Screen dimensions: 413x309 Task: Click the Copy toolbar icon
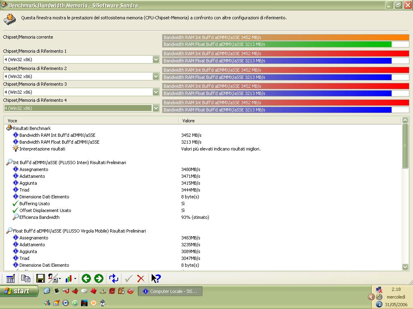(25, 278)
